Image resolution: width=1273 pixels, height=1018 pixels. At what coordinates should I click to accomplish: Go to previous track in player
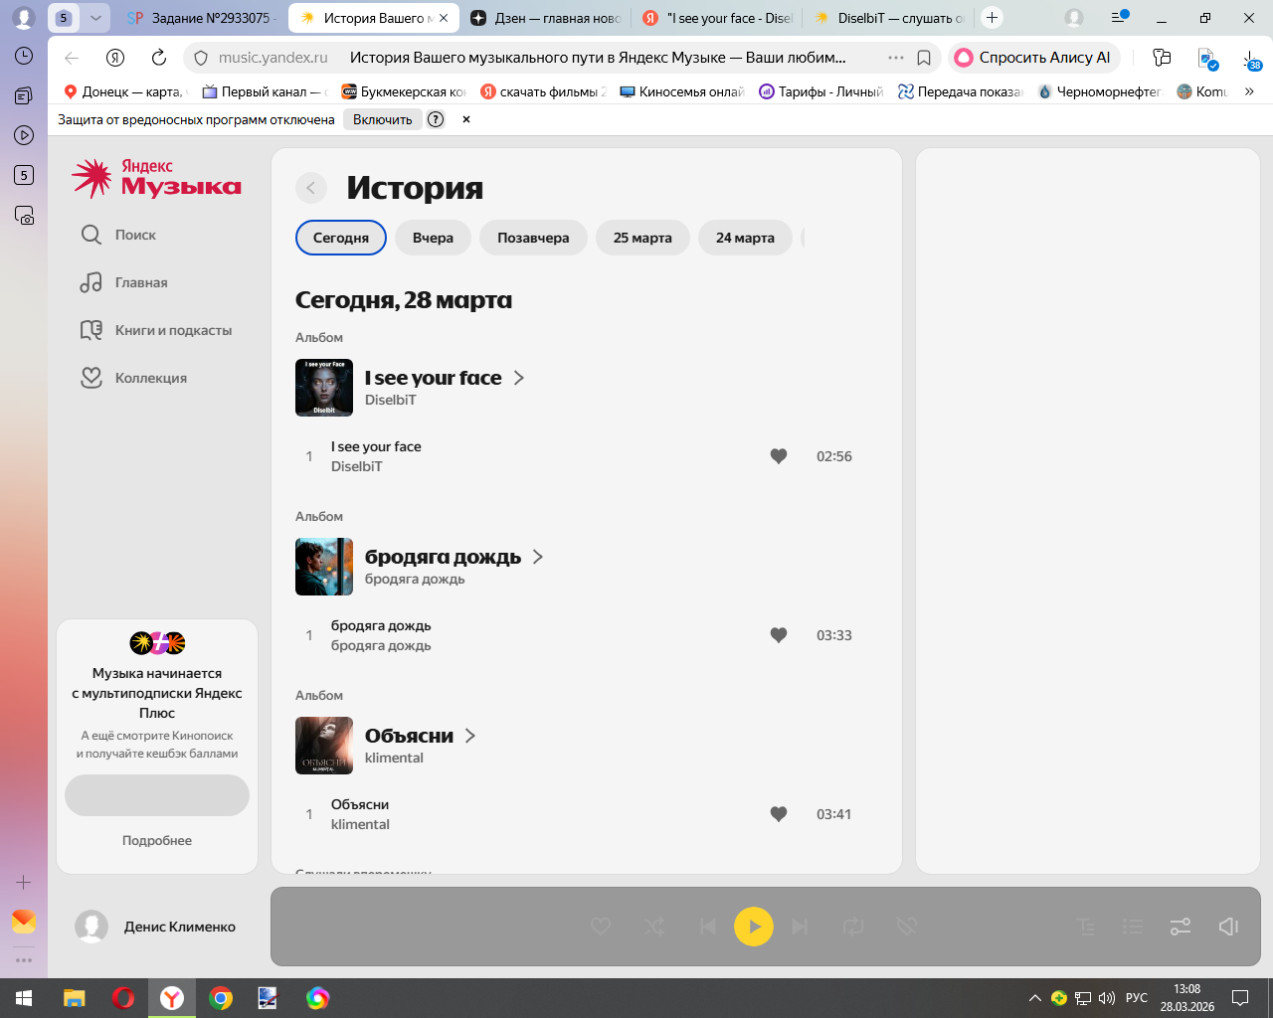click(708, 927)
